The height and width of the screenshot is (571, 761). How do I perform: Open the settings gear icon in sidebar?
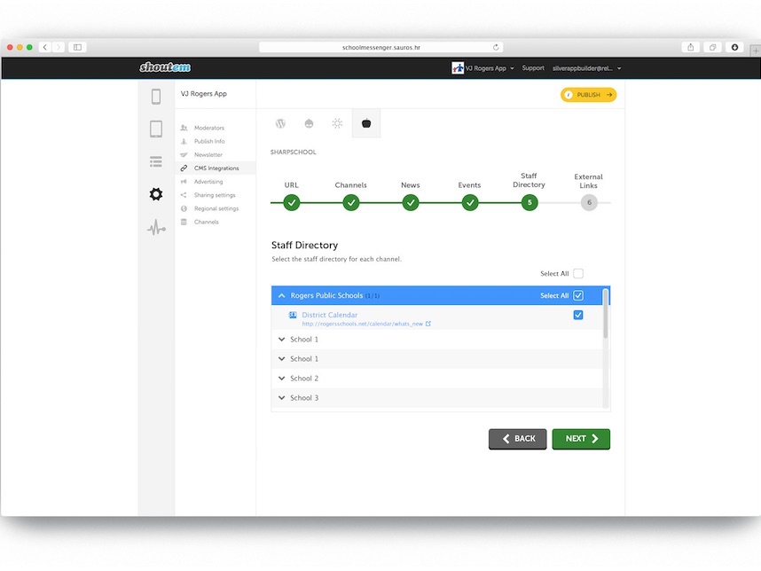coord(156,194)
